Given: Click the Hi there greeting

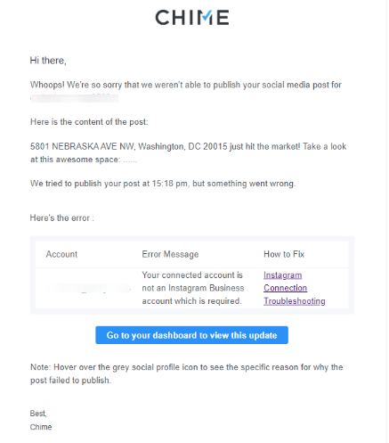Looking at the screenshot, I should (48, 61).
